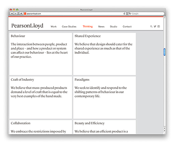Click text 'contemporary life.' in Paradigms

coord(87,96)
